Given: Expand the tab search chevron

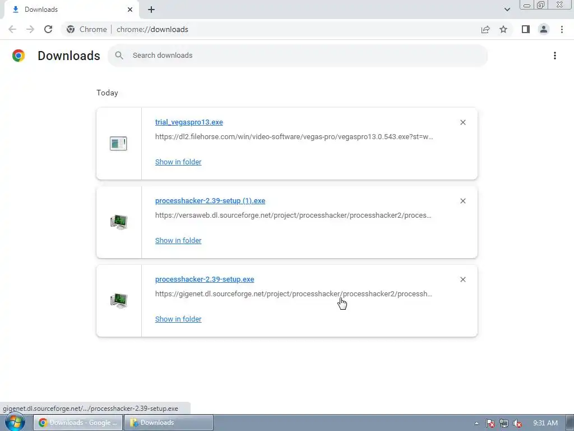Looking at the screenshot, I should 507,10.
